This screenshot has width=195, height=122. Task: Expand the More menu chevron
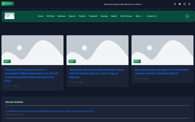(142, 16)
